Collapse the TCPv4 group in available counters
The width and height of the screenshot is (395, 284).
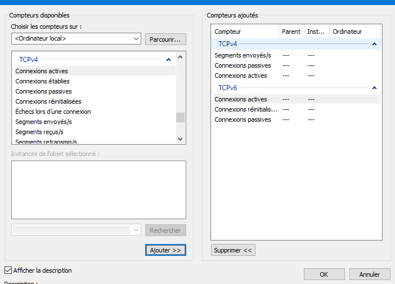[x=168, y=59]
